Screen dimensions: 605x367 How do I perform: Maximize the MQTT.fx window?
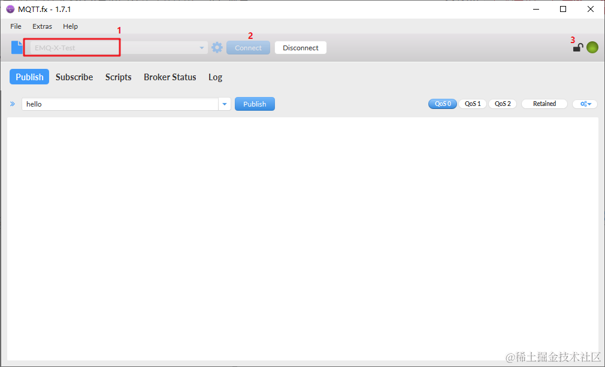[x=563, y=9]
